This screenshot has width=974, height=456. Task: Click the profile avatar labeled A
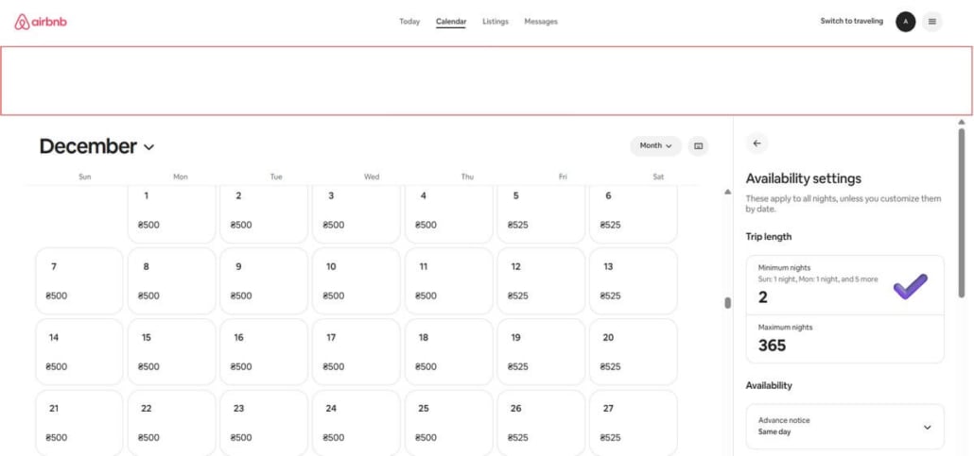pyautogui.click(x=905, y=22)
